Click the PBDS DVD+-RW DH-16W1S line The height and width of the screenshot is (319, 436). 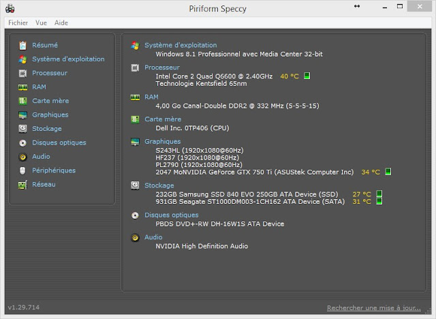[220, 224]
